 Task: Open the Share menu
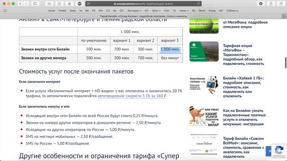tap(271, 4)
